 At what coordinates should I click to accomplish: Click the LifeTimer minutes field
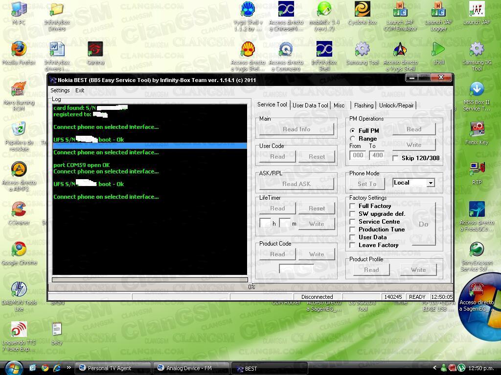[x=285, y=223]
